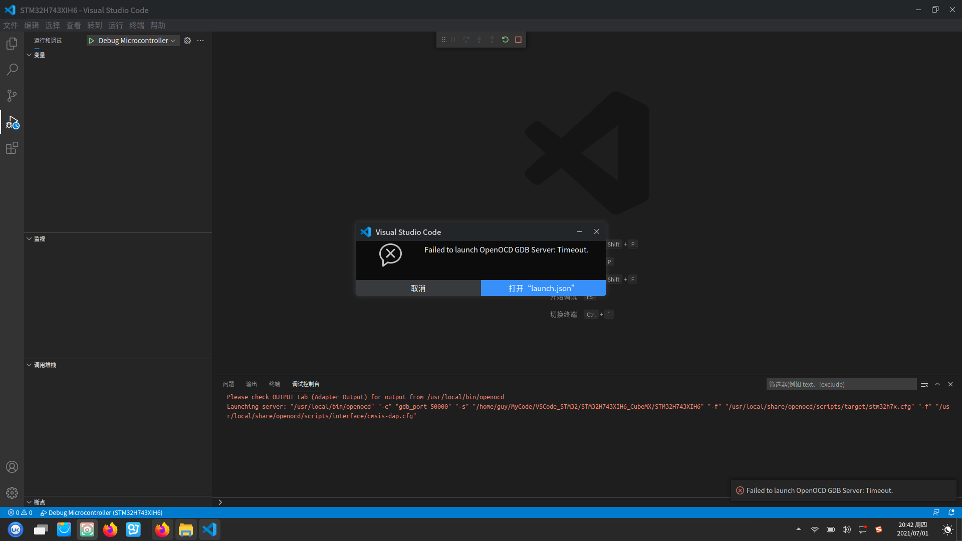This screenshot has height=541, width=962.
Task: Click 取消 (Cancel) in error dialog
Action: click(418, 288)
